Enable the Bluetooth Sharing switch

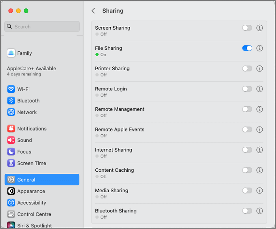click(x=247, y=211)
